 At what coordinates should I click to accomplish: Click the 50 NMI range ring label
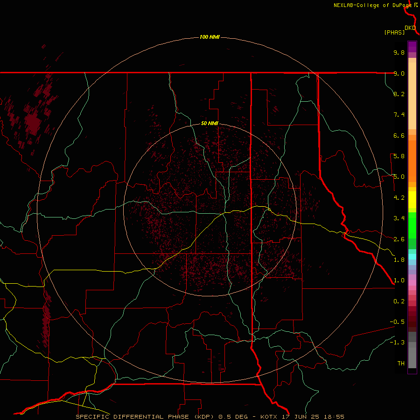[210, 123]
